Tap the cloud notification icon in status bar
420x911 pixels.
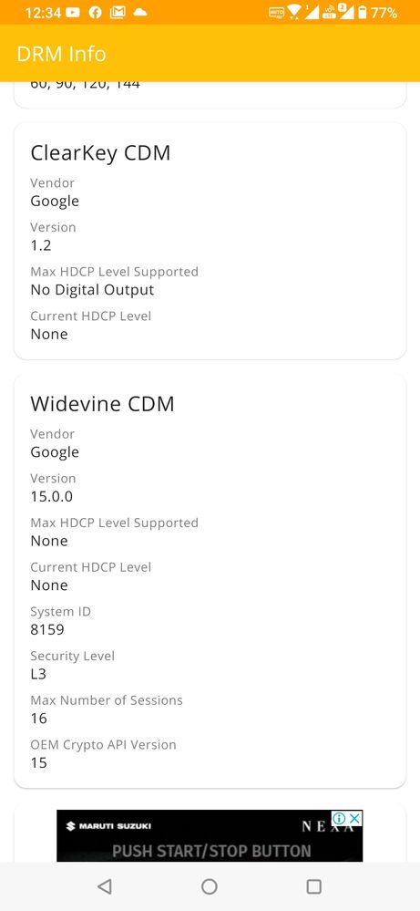139,12
